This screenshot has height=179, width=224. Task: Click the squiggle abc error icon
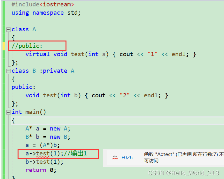[115, 158]
